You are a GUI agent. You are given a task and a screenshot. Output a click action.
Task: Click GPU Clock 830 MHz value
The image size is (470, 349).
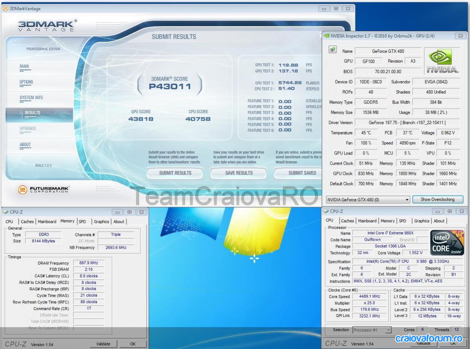[x=366, y=174]
